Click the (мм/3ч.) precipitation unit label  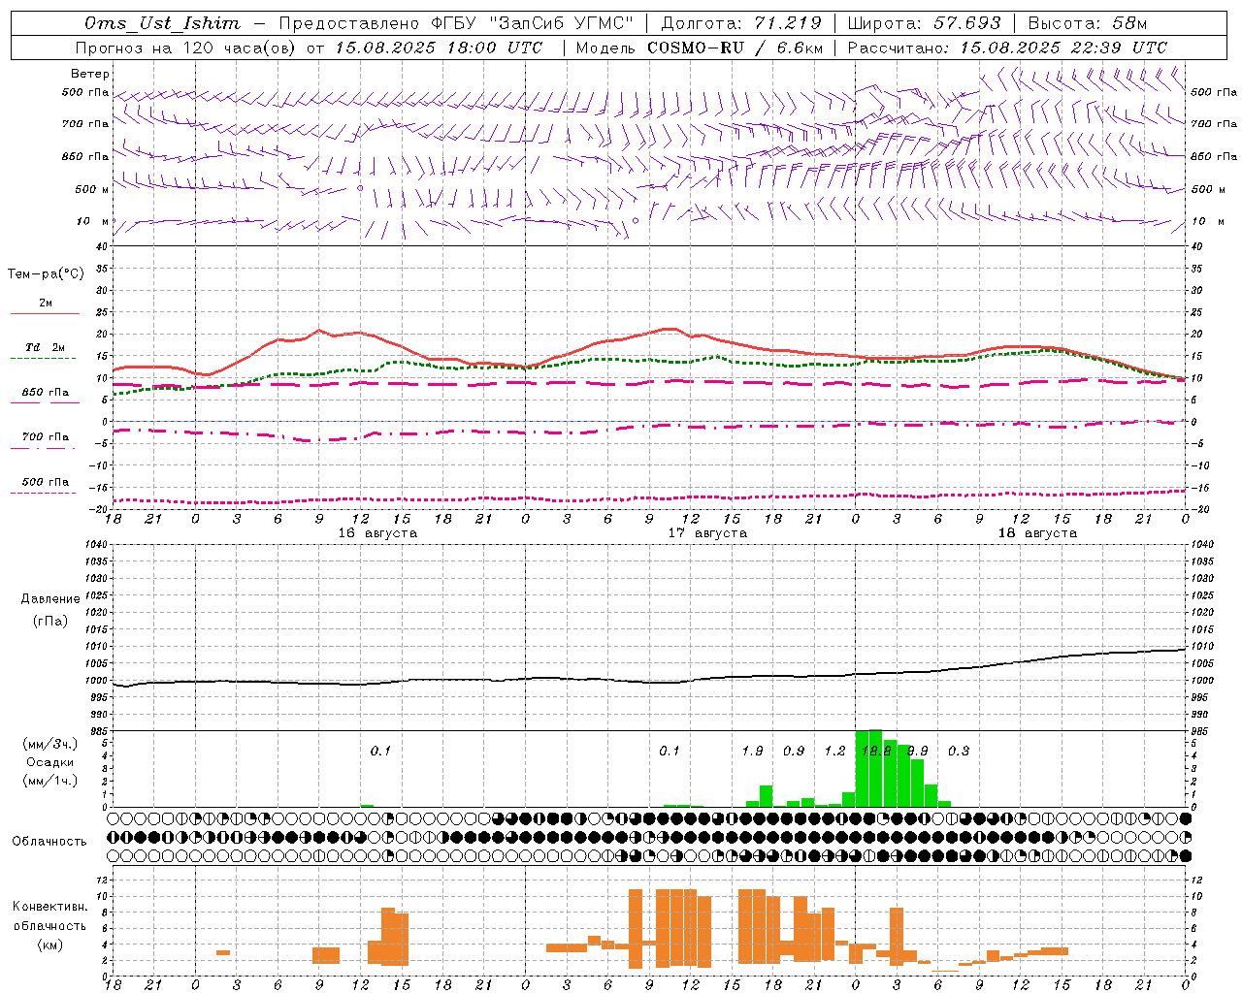(x=50, y=745)
